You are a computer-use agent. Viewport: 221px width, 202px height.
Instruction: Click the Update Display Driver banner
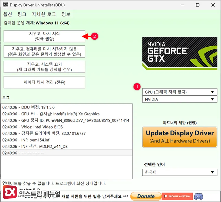click(x=180, y=137)
